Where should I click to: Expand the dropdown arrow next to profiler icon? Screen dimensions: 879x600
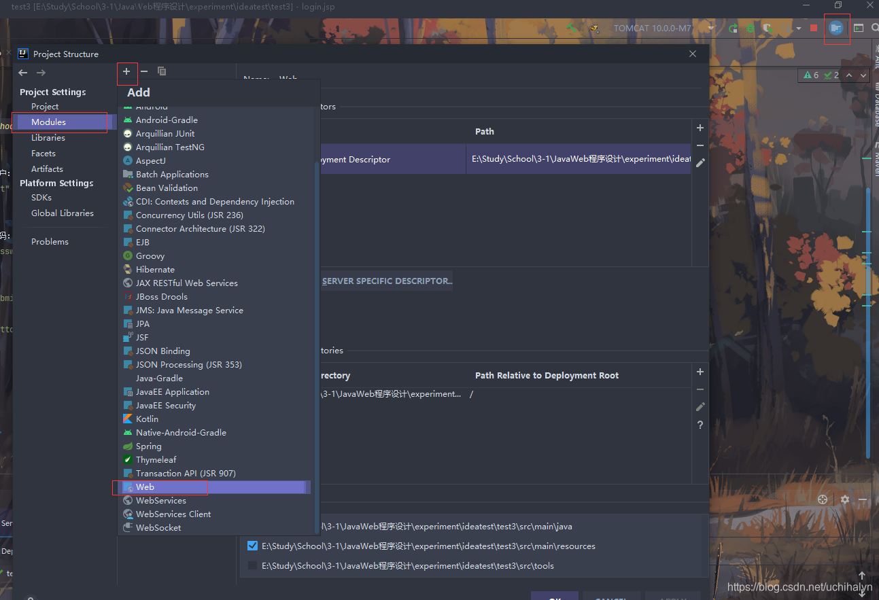pyautogui.click(x=798, y=29)
